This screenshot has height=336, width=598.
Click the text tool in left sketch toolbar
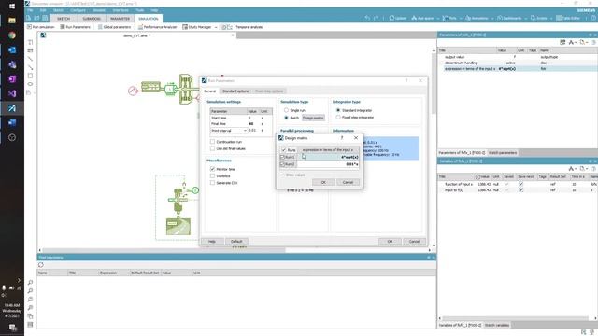point(30,42)
